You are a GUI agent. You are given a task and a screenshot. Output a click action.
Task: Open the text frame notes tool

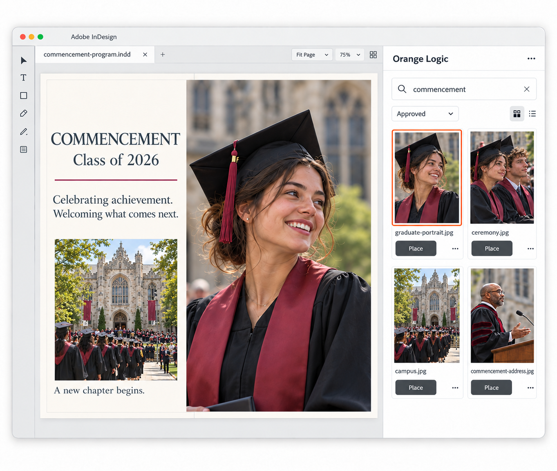24,149
